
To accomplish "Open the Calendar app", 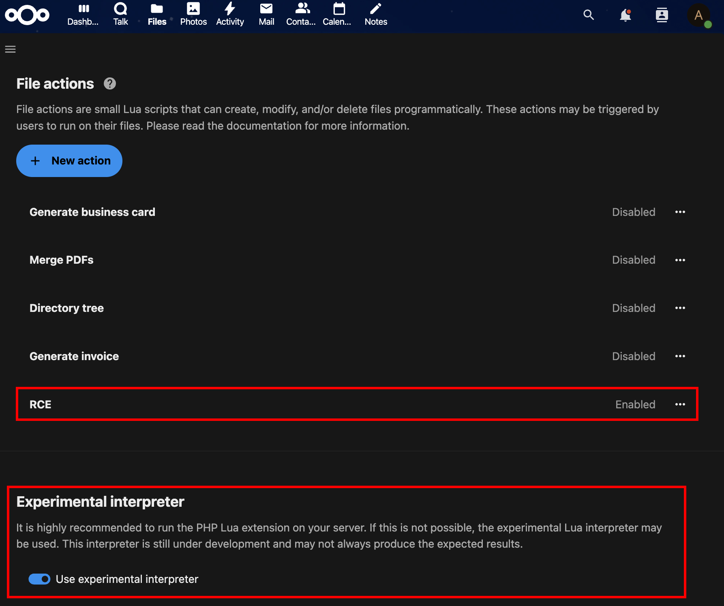I will (337, 15).
